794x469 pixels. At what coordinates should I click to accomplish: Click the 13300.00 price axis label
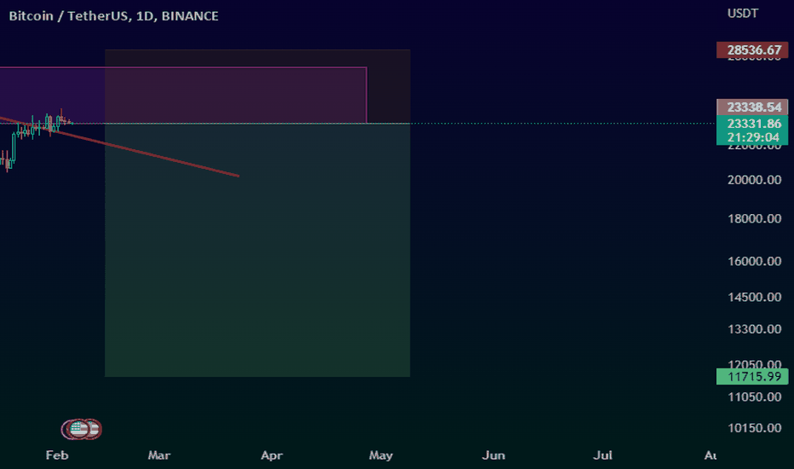[754, 329]
